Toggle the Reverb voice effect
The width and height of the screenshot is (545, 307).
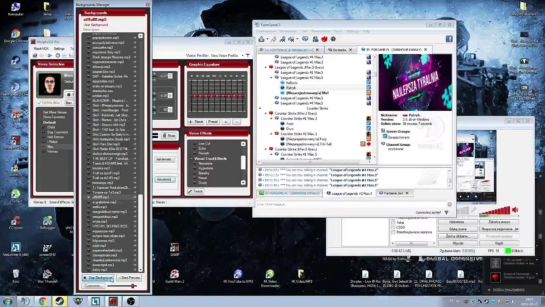point(204,153)
